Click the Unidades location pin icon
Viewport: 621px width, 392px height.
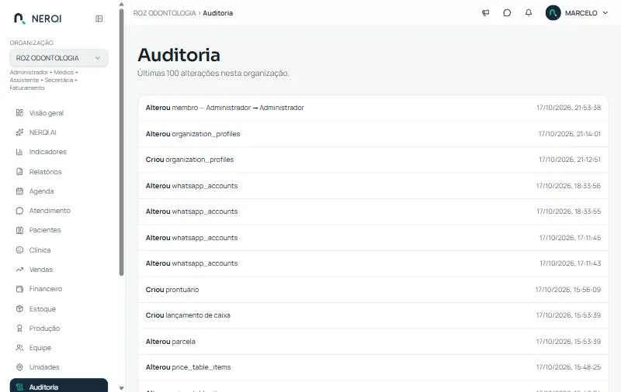click(x=19, y=367)
